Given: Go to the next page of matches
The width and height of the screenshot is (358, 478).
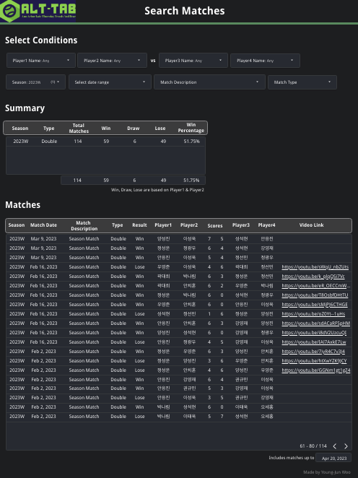Looking at the screenshot, I should [346, 446].
